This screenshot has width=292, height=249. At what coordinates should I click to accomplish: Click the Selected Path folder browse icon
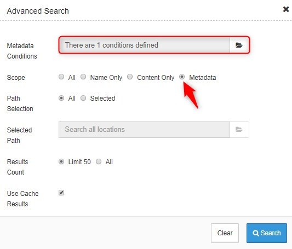[x=239, y=130]
